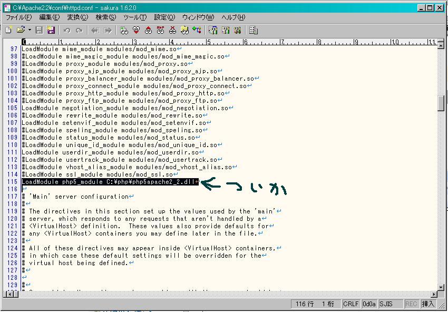Open the type settings list icon
Image resolution: width=448 pixels, height=312 pixels.
click(213, 30)
